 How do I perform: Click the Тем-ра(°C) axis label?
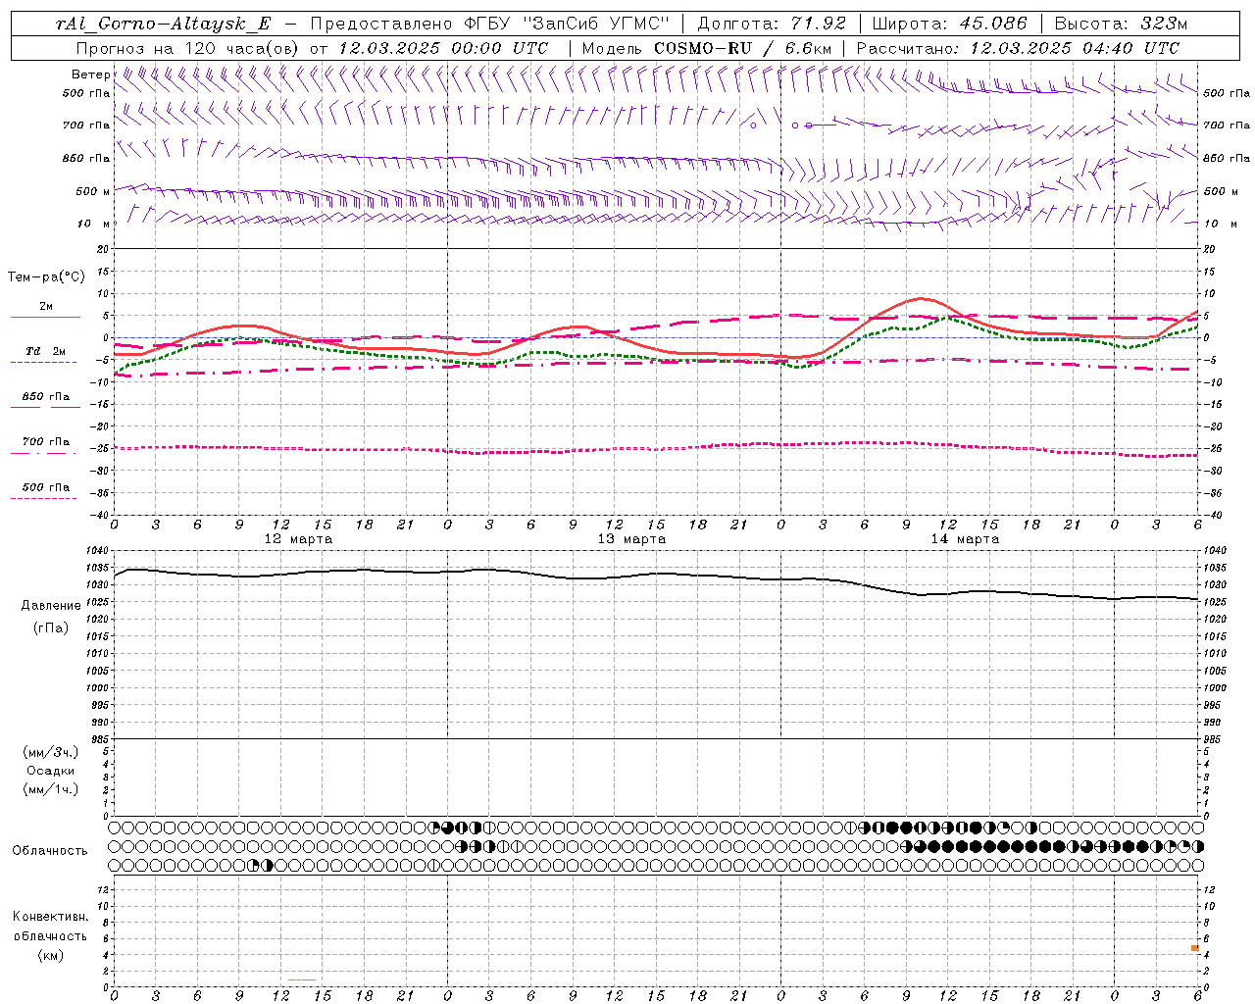(x=46, y=277)
